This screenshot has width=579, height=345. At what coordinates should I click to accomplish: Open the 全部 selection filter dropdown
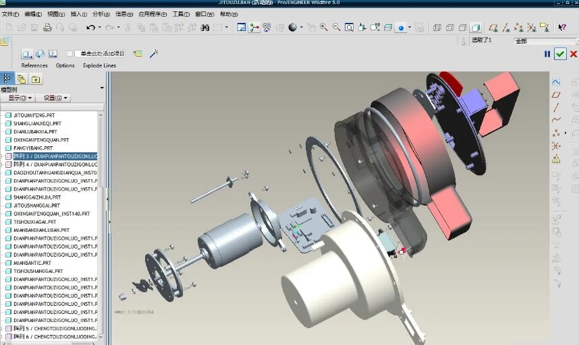pos(545,41)
